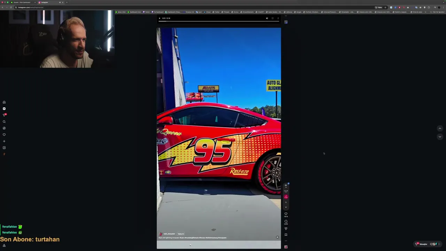The height and width of the screenshot is (251, 446).
Task: Play the video in top player
Action: 160,18
